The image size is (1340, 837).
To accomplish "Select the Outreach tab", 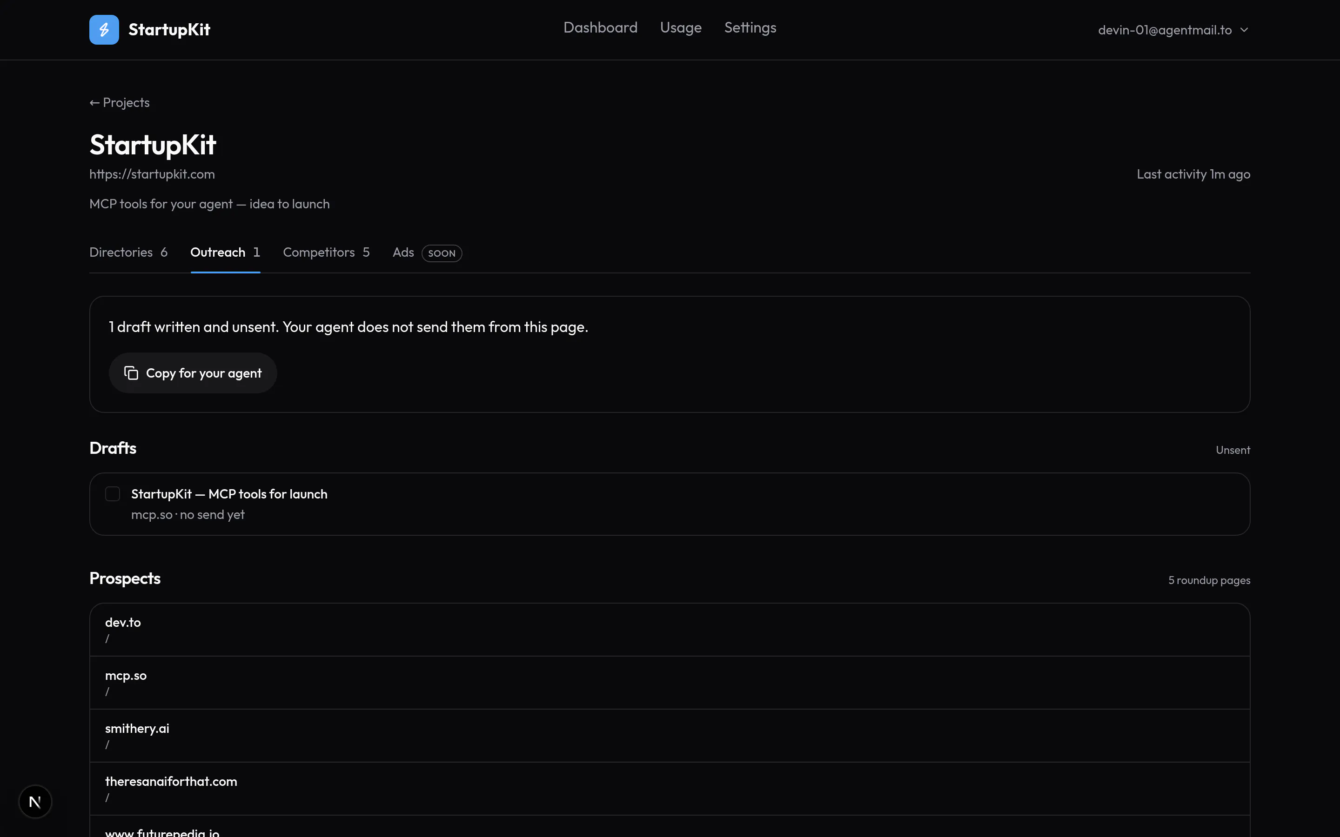I will point(225,252).
